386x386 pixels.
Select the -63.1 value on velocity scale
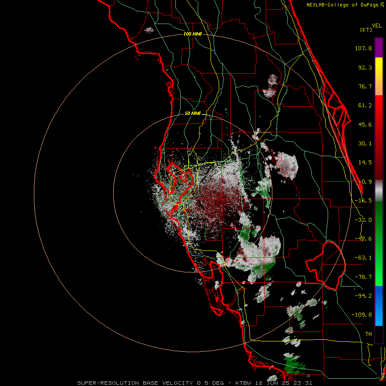pos(363,258)
